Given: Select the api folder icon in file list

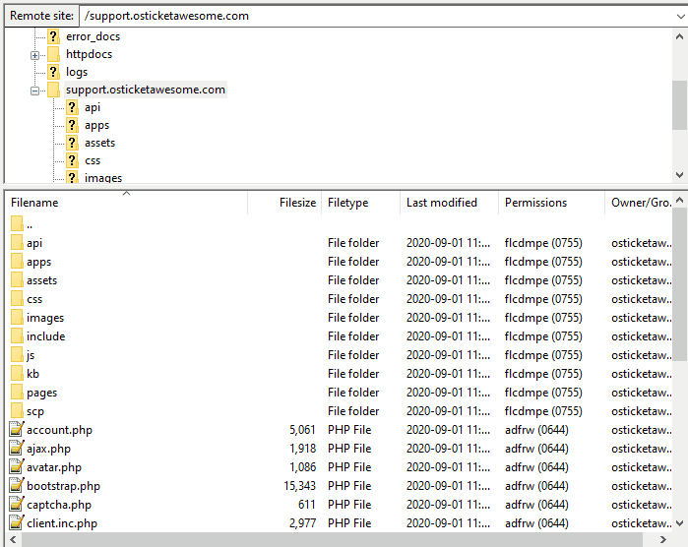Looking at the screenshot, I should (x=17, y=242).
